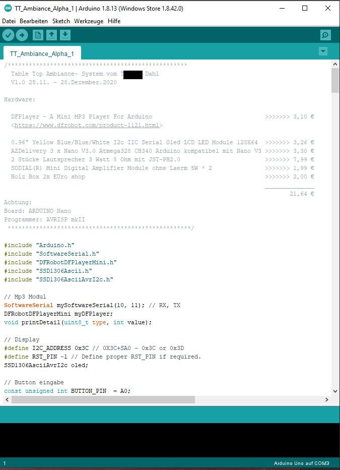Click the line '#include "Arduino.h"'
The width and height of the screenshot is (340, 470).
(x=39, y=245)
